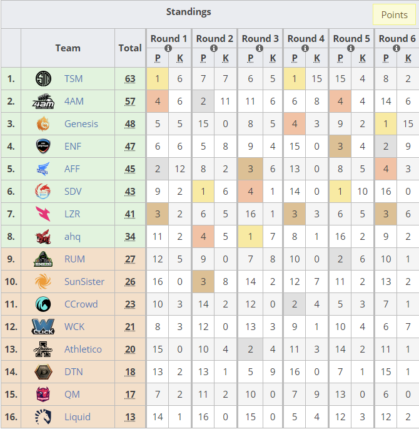The image size is (419, 429).
Task: Open the Liquid team link
Action: point(78,416)
